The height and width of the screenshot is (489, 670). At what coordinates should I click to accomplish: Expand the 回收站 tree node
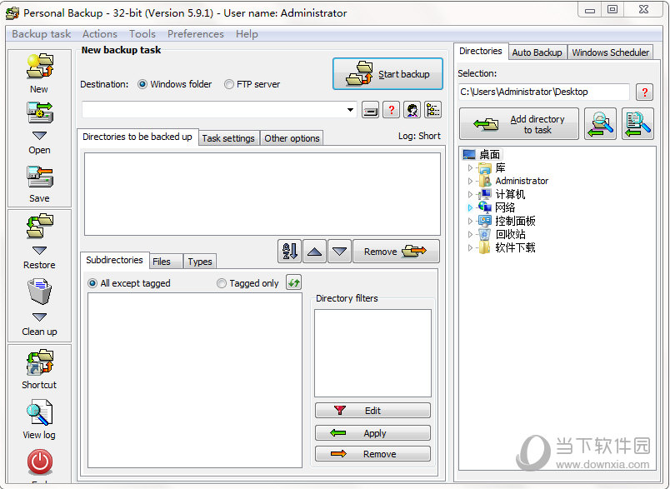[470, 234]
